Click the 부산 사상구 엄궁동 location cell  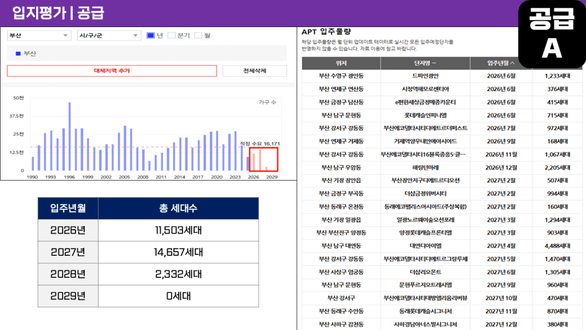341,272
